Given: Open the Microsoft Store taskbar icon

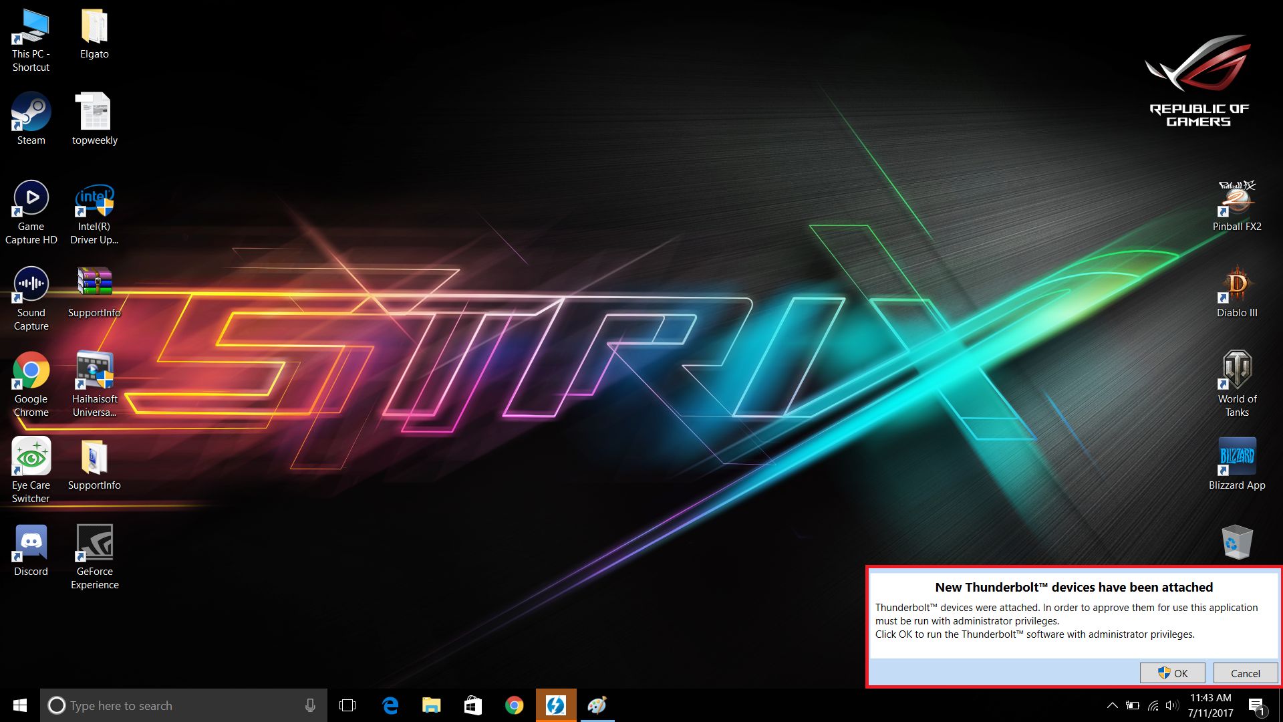Looking at the screenshot, I should coord(472,705).
